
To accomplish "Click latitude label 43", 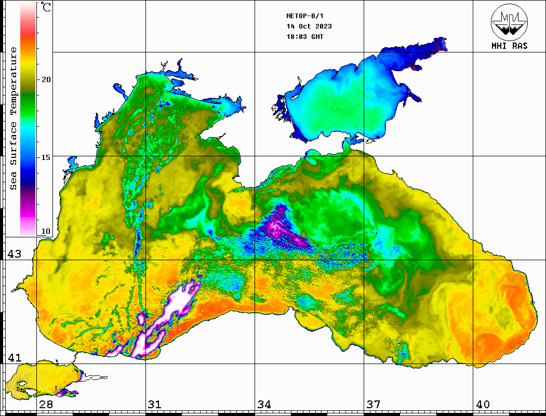I will [x=15, y=254].
